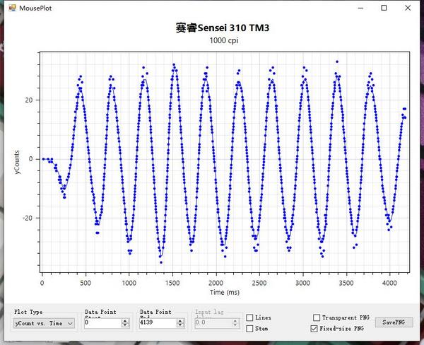This screenshot has height=345, width=424.
Task: Click into the Data Point End field showing 4139
Action: tap(158, 323)
